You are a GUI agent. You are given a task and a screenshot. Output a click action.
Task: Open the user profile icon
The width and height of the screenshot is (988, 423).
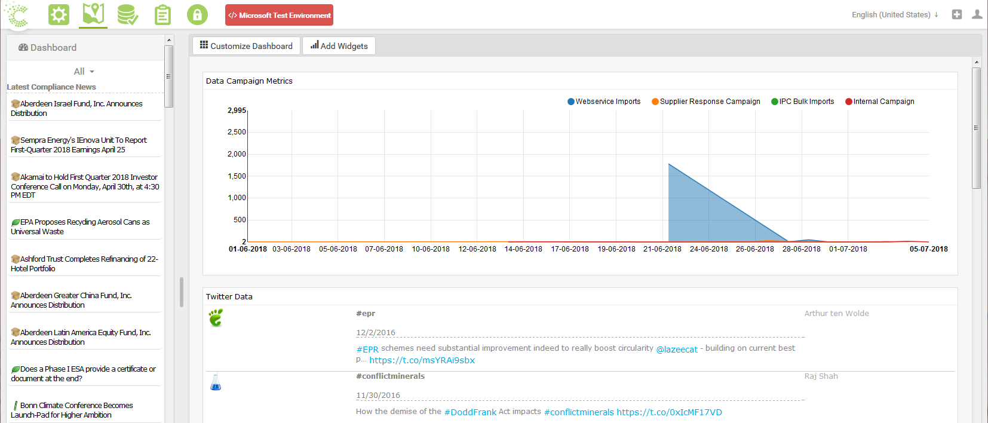(977, 14)
